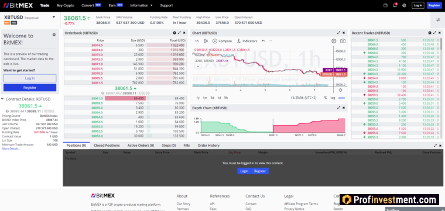
Task: Open the chart Indicators menu
Action: pos(247,41)
